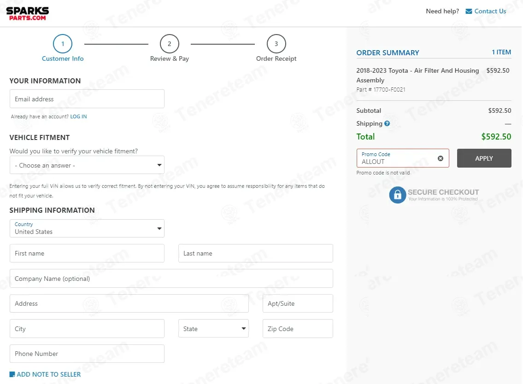Click the 'Part # 17700-F0021' text
Image resolution: width=523 pixels, height=384 pixels.
coord(381,90)
